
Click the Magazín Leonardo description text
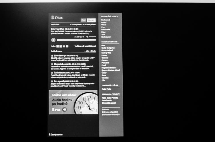(72, 68)
